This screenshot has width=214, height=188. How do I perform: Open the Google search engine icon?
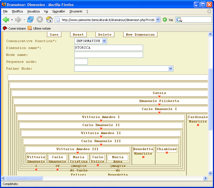(179, 20)
